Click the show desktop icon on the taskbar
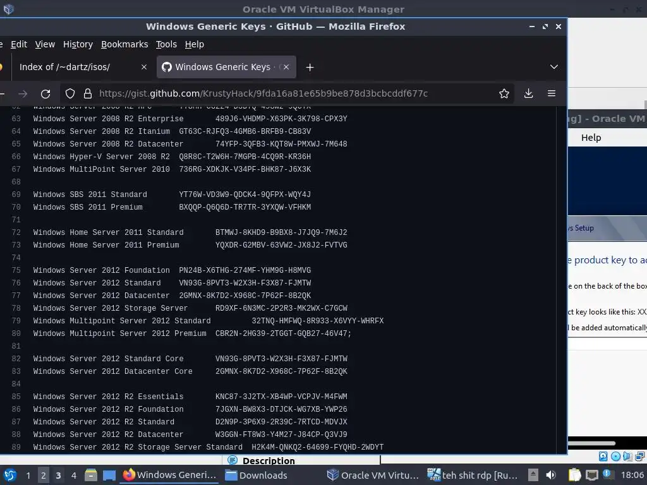This screenshot has height=485, width=647. click(109, 476)
